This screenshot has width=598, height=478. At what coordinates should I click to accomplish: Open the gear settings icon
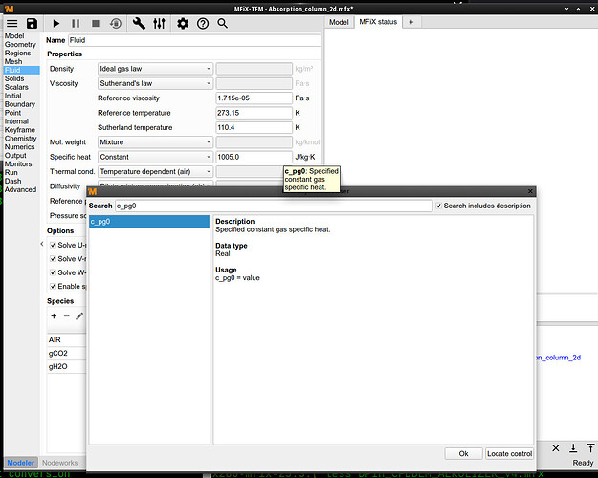(183, 23)
